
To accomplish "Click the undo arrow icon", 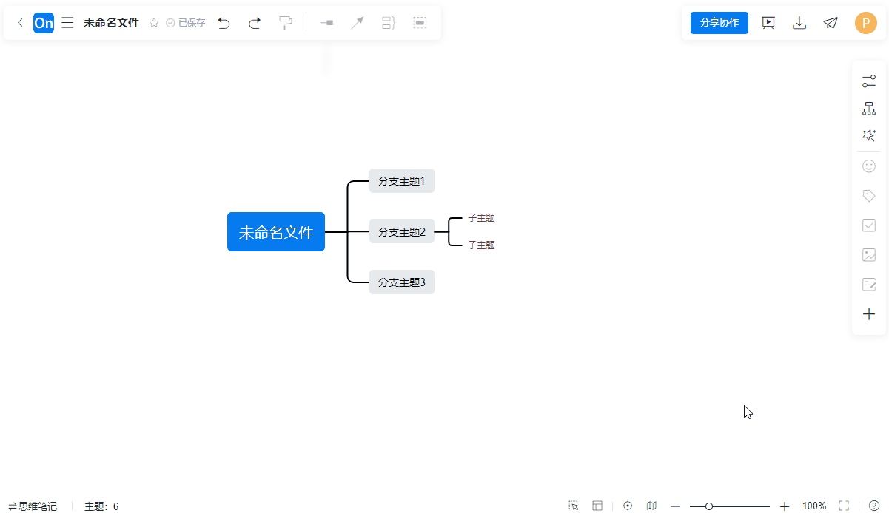I will [224, 23].
